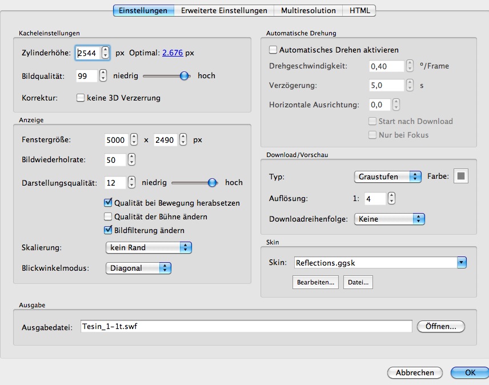Open the Multiresolution tab
The width and height of the screenshot is (489, 385).
coord(308,10)
